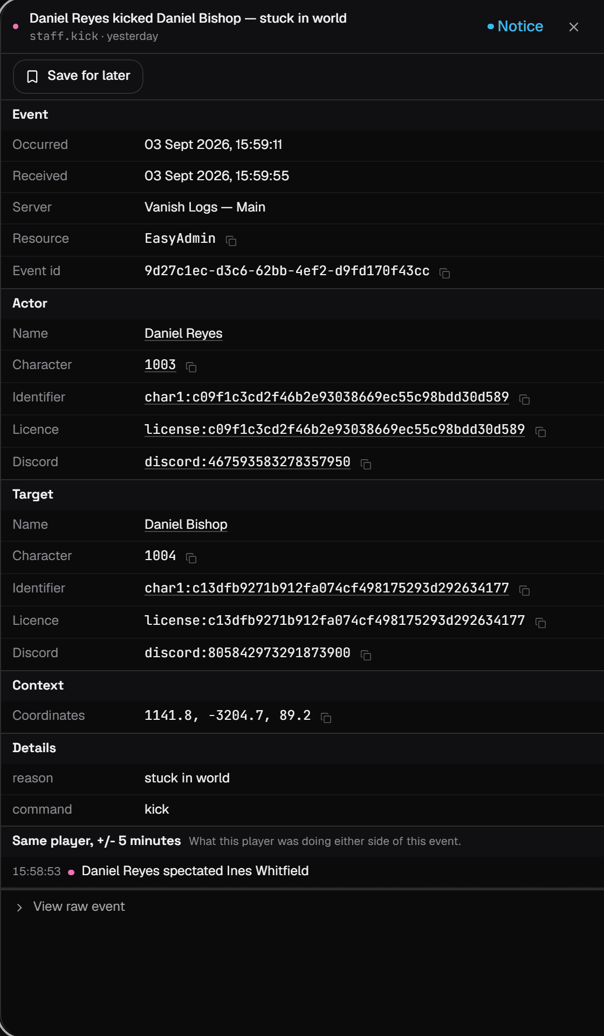This screenshot has width=604, height=1036.
Task: Follow the actor's licence link
Action: tap(334, 430)
